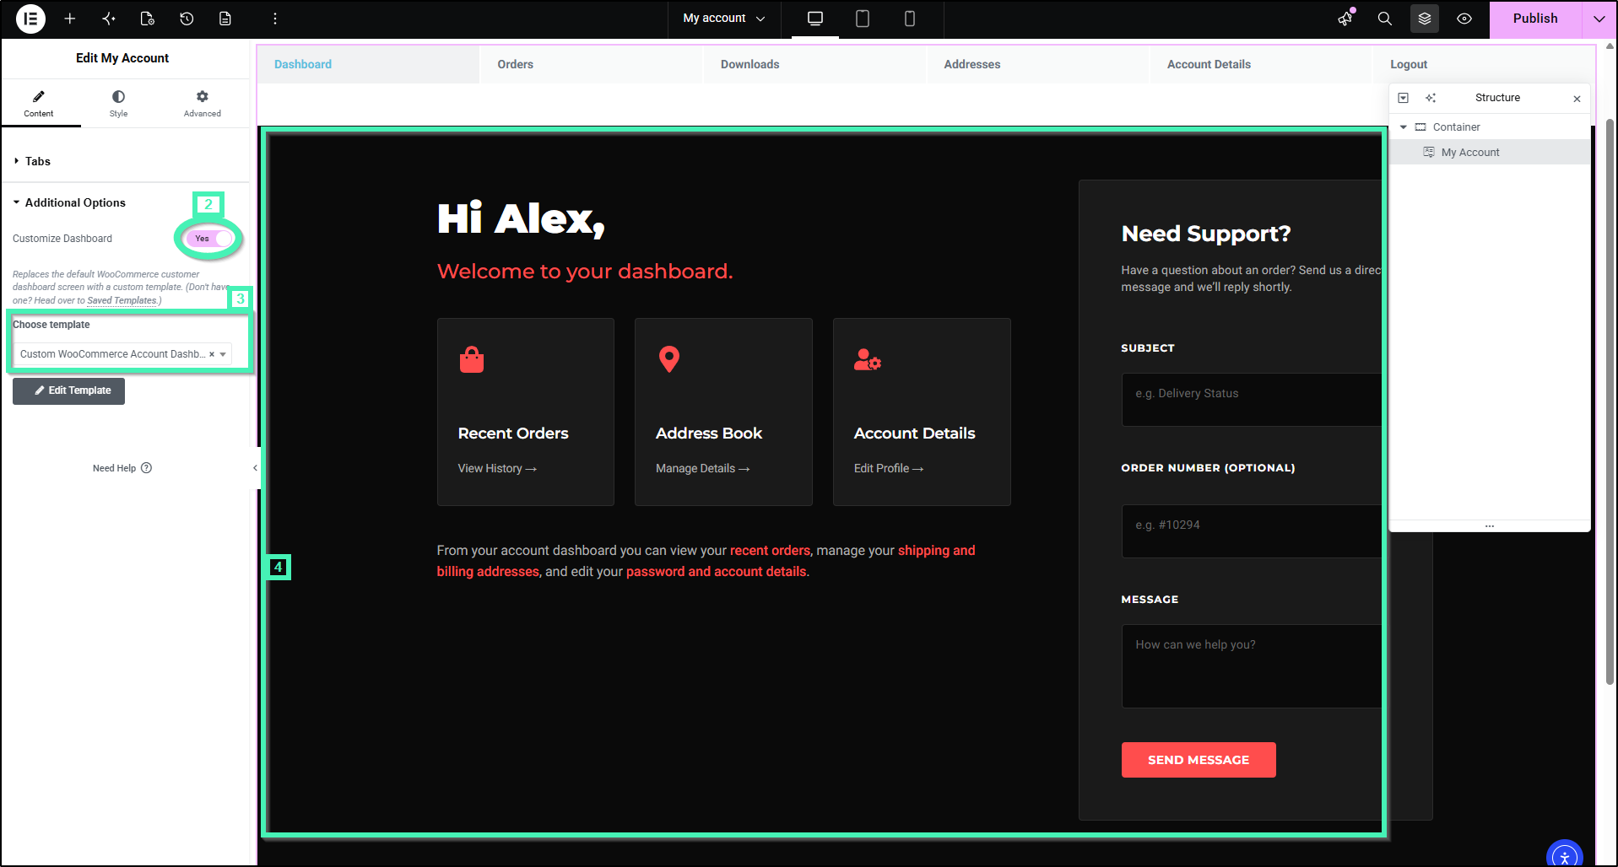Click the shopping bag Recent Orders icon
The image size is (1618, 867).
click(x=472, y=359)
